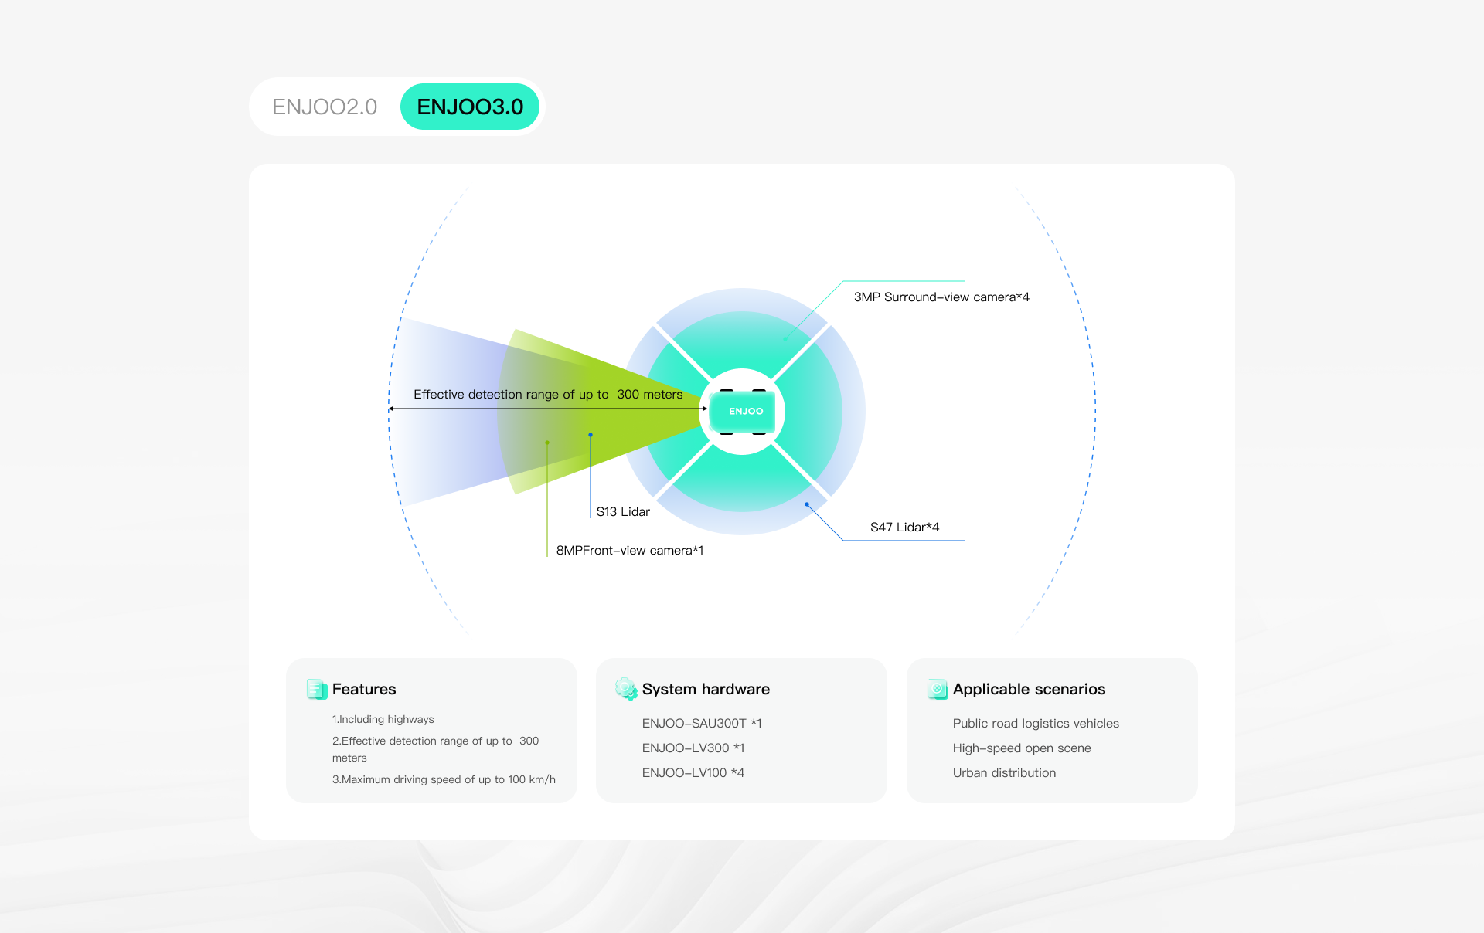Click the S13 Lidar label

[x=623, y=512]
